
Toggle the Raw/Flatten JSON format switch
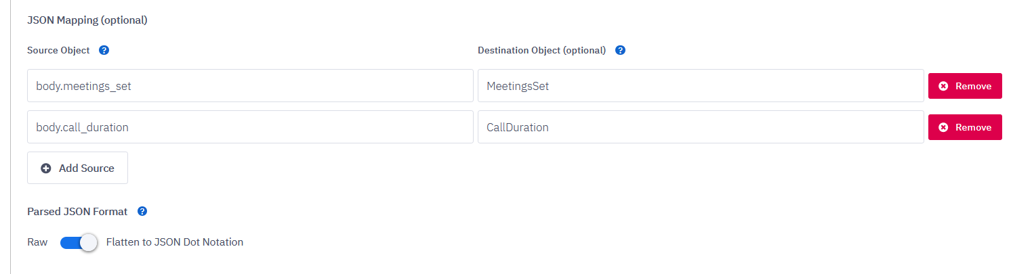tap(79, 242)
